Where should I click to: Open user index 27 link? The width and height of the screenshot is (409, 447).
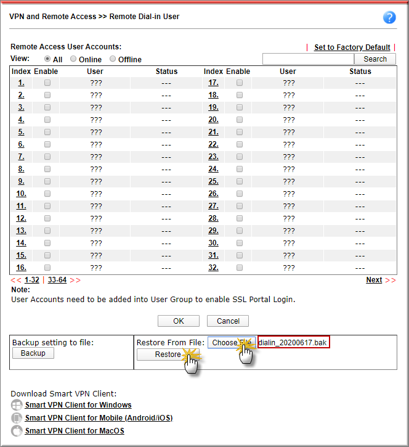(x=213, y=206)
